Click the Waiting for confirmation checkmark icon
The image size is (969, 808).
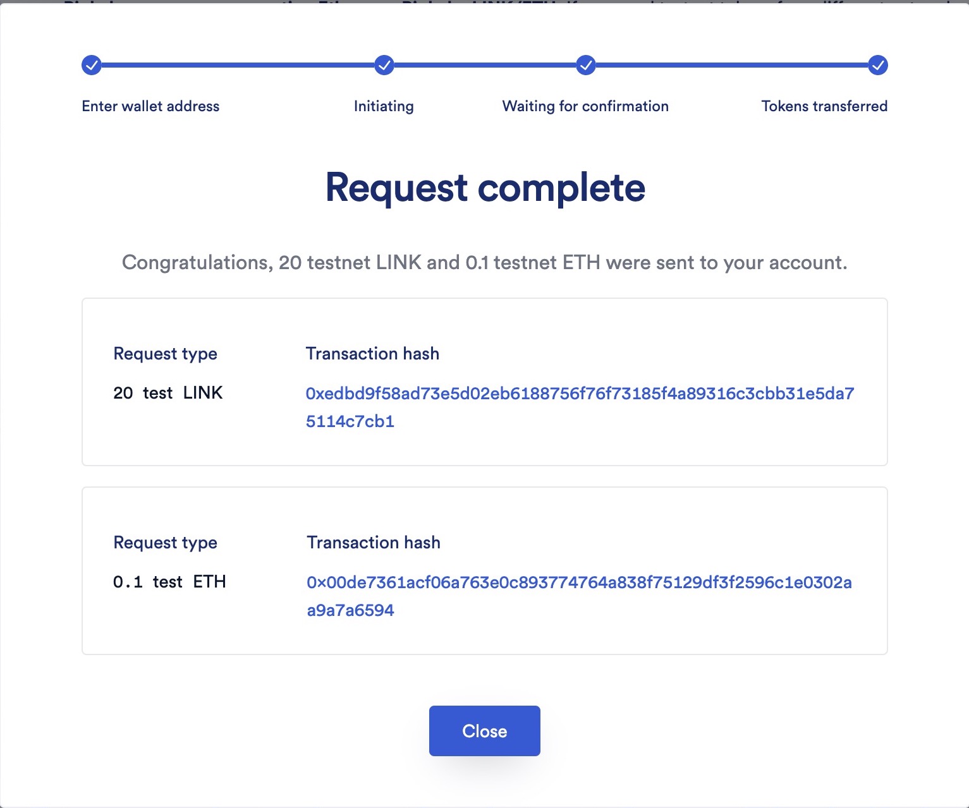click(x=586, y=65)
